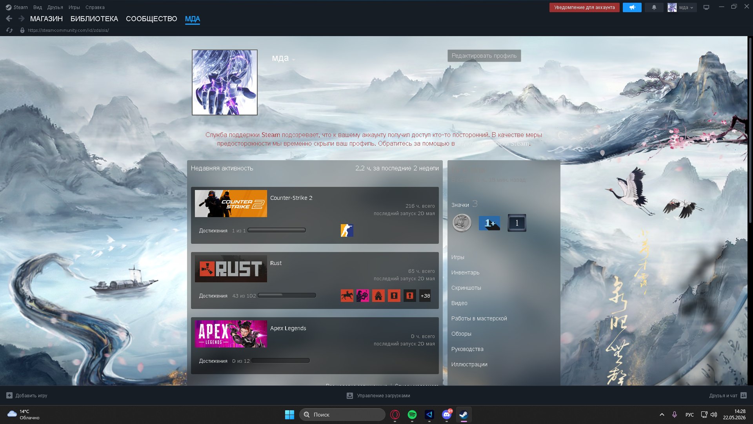Open the Иллюстрации link
The image size is (753, 424).
coord(469,364)
